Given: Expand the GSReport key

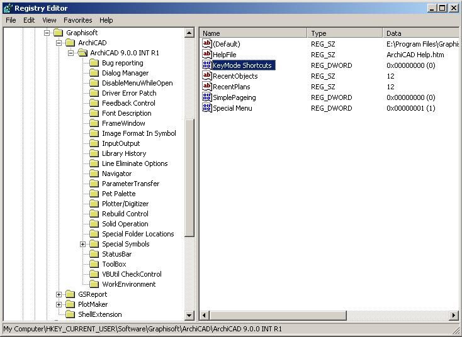Looking at the screenshot, I should click(59, 294).
